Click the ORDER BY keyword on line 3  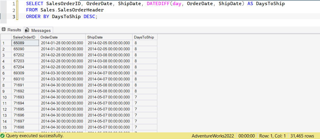[x=37, y=17]
